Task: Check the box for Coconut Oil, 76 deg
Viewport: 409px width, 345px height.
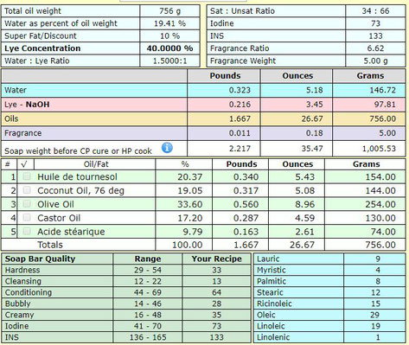Action: [27, 190]
